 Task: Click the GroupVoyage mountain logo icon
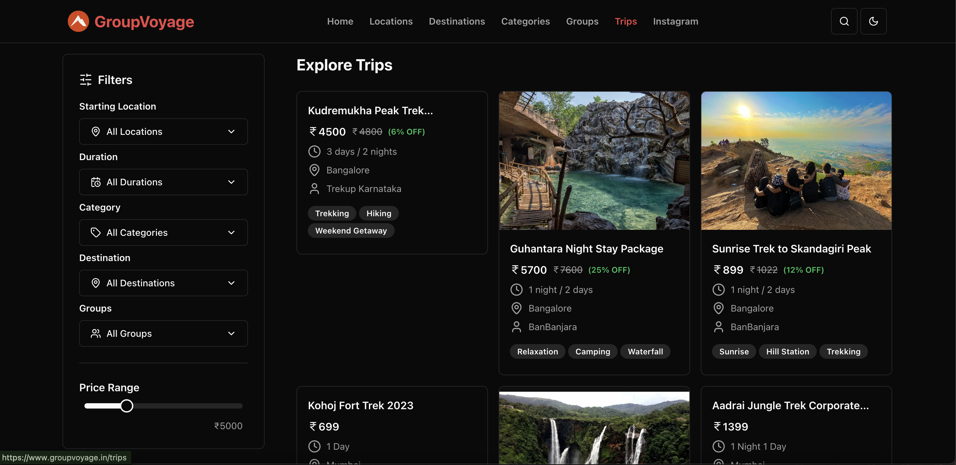coord(78,21)
